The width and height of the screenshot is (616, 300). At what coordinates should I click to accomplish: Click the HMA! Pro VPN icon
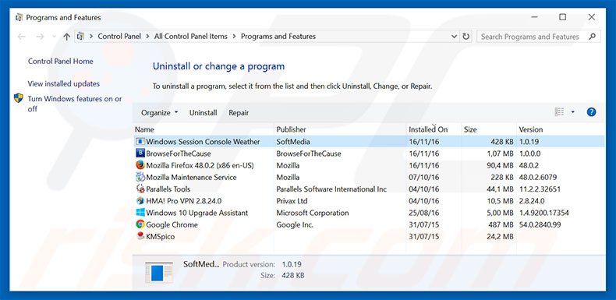coord(140,201)
